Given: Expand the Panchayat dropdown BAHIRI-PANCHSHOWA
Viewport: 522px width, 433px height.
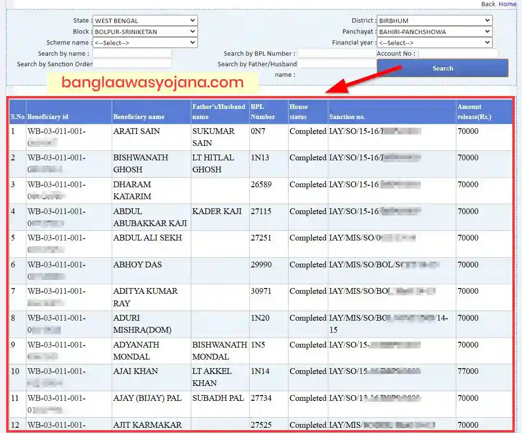Looking at the screenshot, I should pos(434,32).
